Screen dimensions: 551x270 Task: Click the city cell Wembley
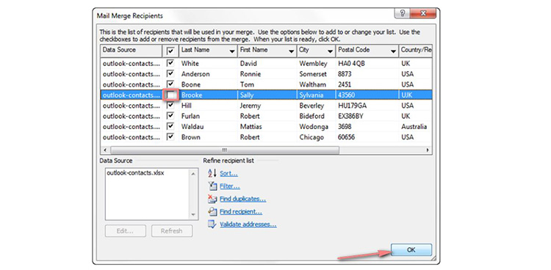click(316, 64)
